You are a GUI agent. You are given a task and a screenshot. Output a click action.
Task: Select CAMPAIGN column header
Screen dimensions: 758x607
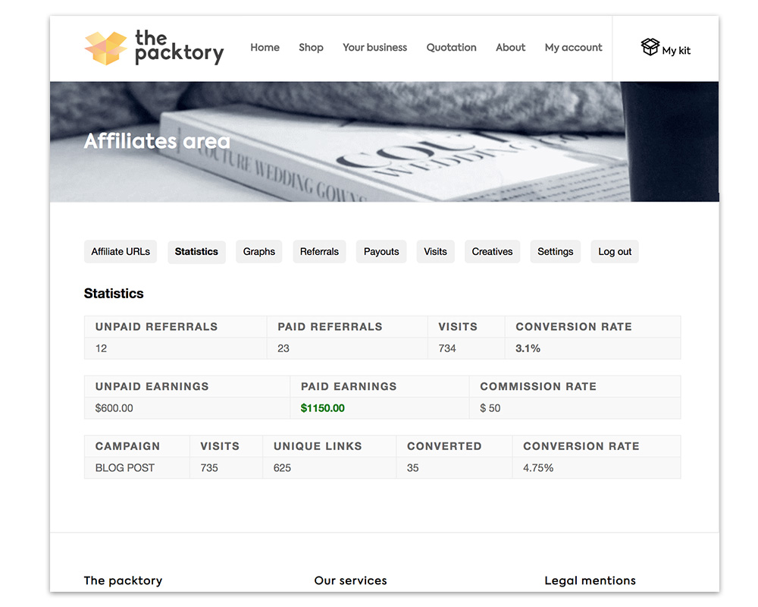click(x=127, y=446)
